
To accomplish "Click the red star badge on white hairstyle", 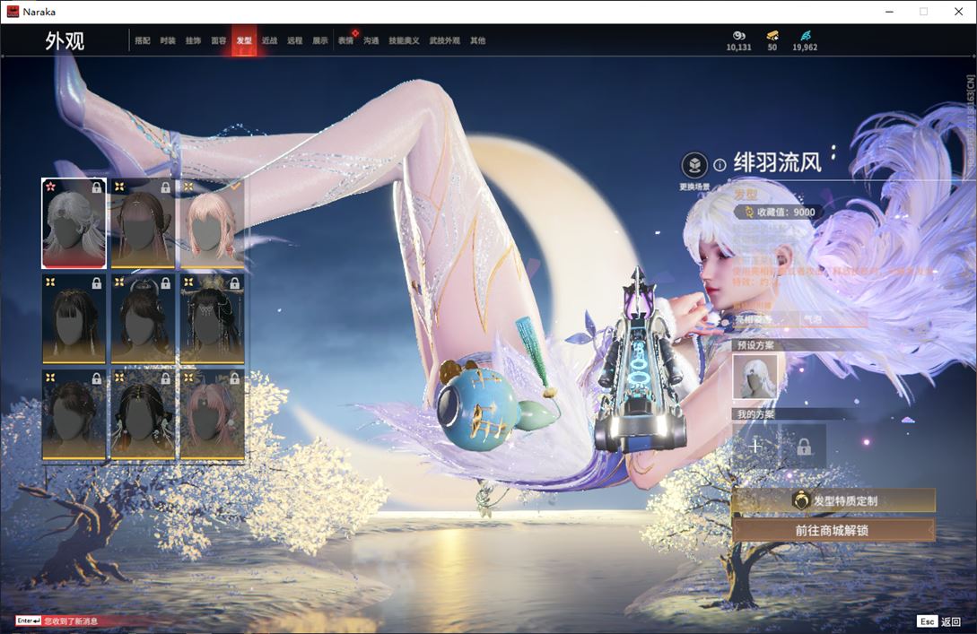I will point(50,187).
